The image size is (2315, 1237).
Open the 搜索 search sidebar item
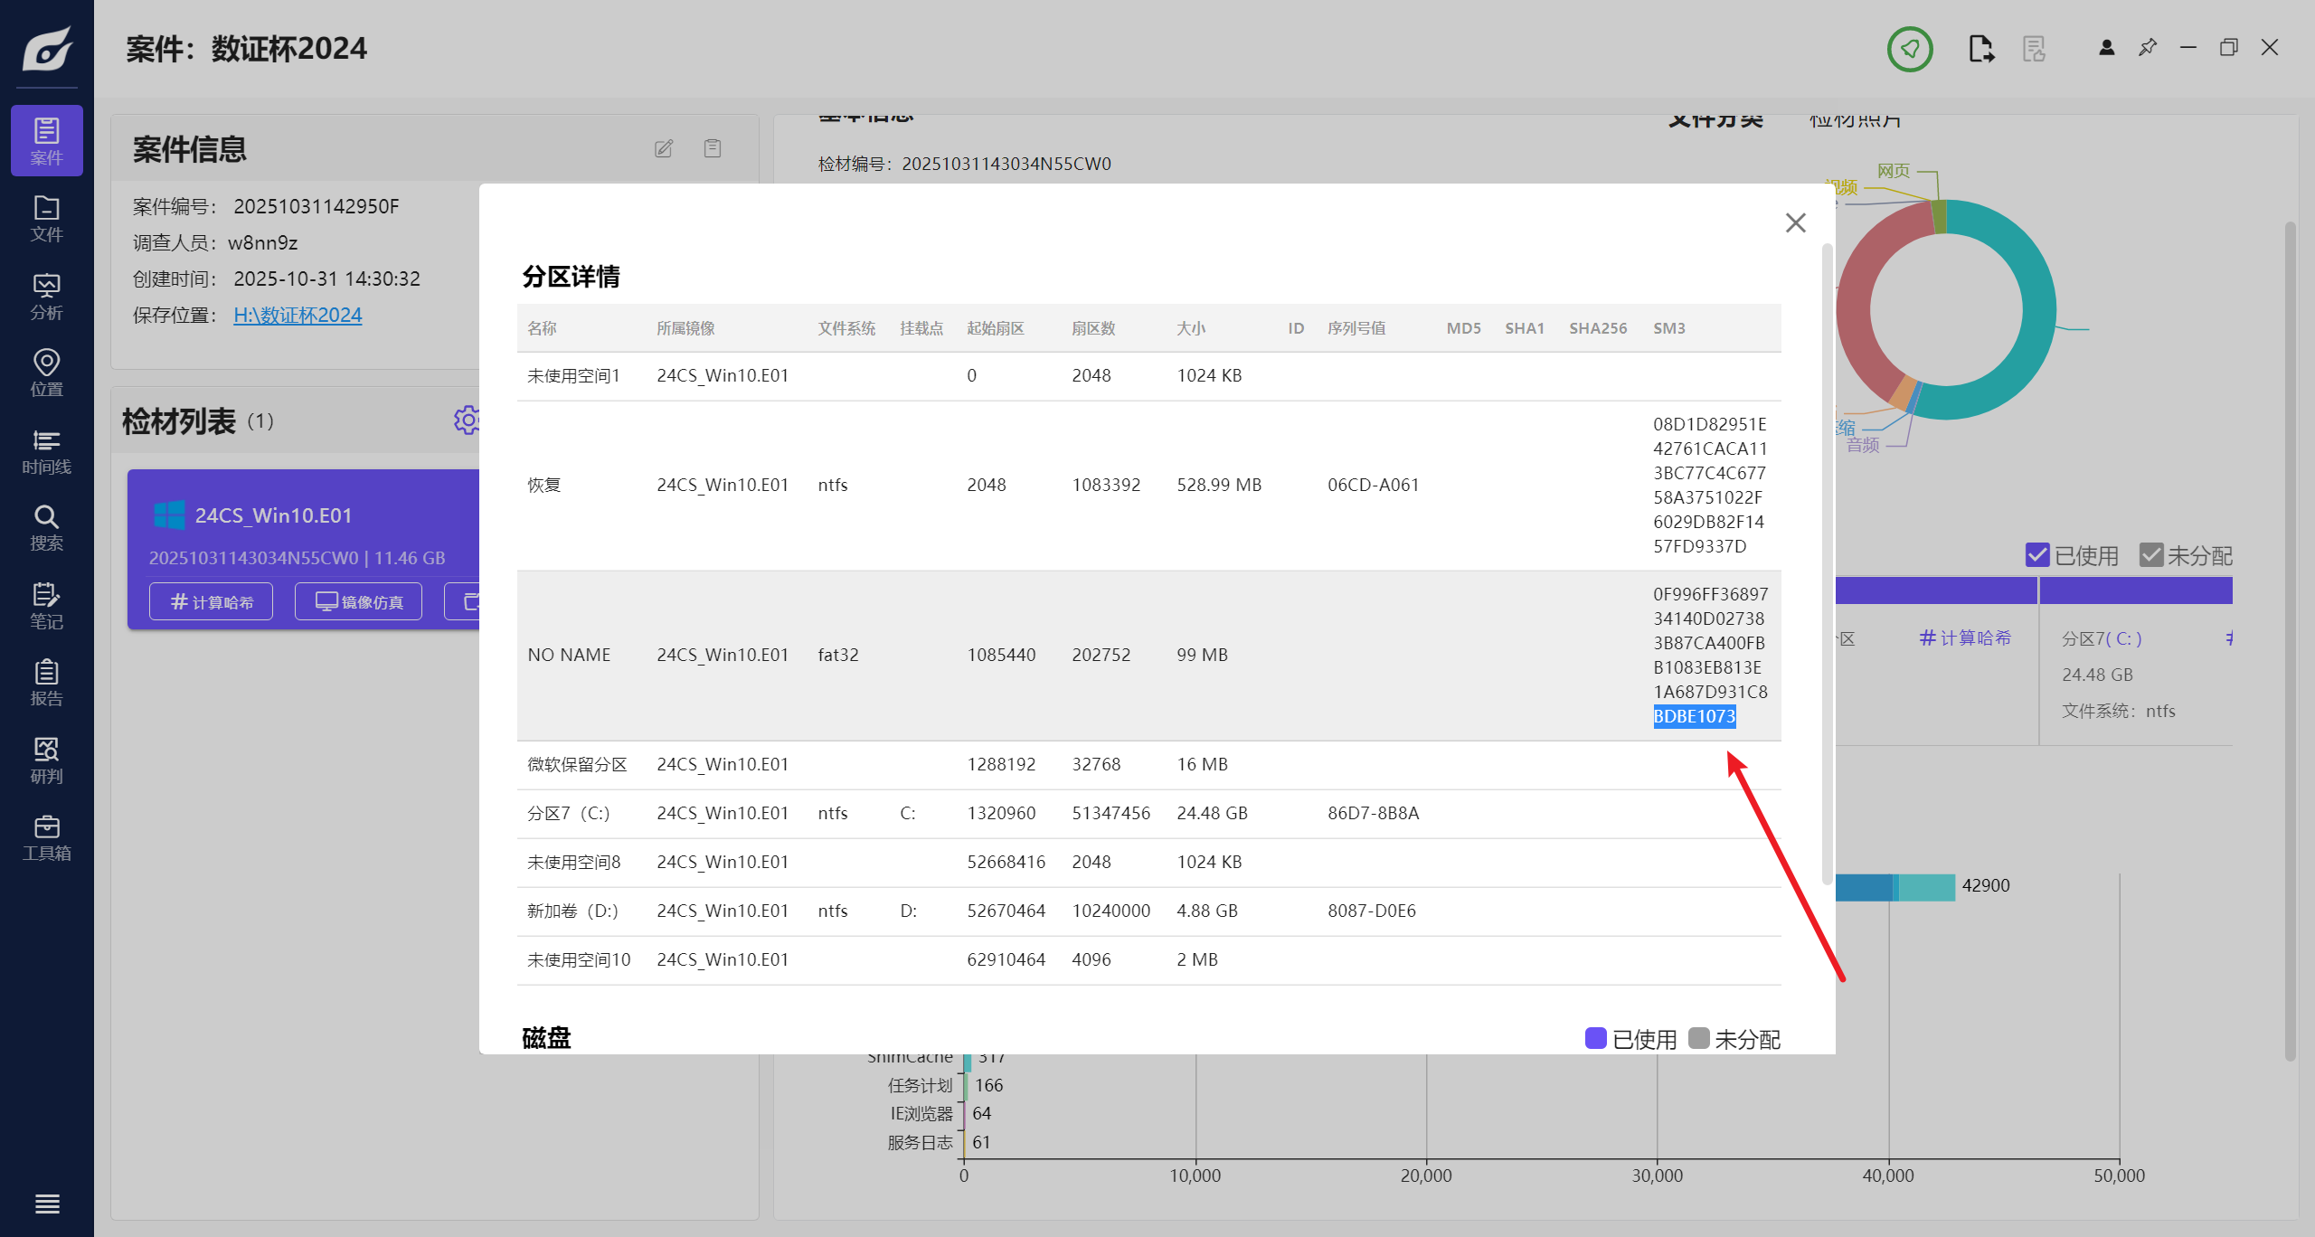coord(46,528)
